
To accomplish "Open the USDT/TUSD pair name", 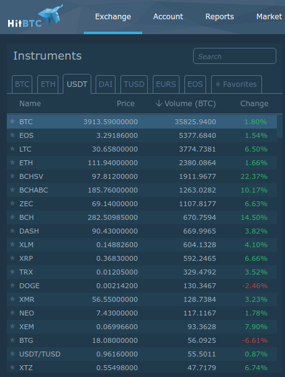I will [x=40, y=354].
